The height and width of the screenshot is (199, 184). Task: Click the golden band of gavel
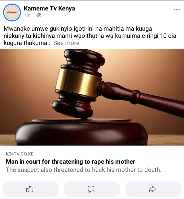tap(78, 83)
